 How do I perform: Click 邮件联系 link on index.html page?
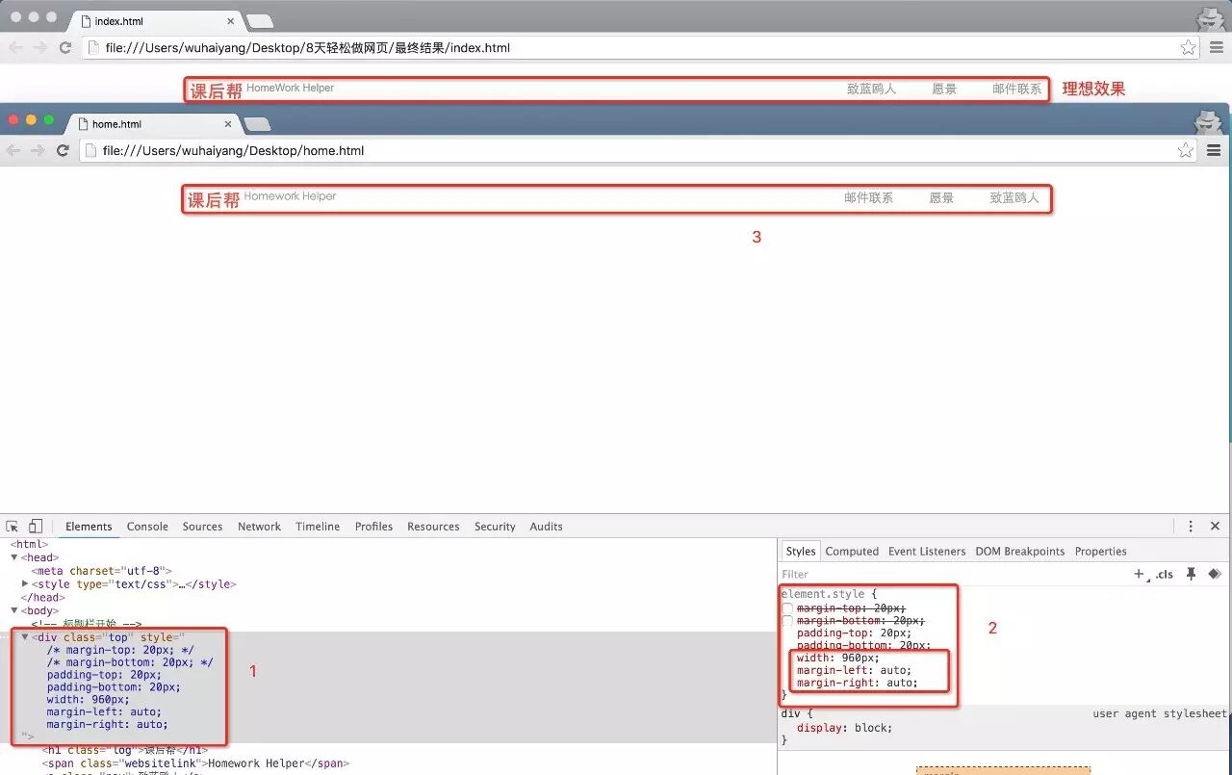tap(1016, 89)
